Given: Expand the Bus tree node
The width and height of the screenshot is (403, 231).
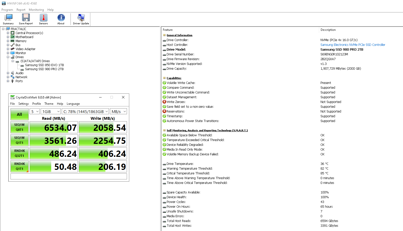Looking at the screenshot, I should coord(8,45).
